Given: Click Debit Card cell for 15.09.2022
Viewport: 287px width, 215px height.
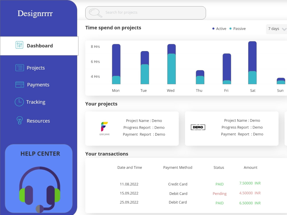Looking at the screenshot, I should tap(178, 193).
